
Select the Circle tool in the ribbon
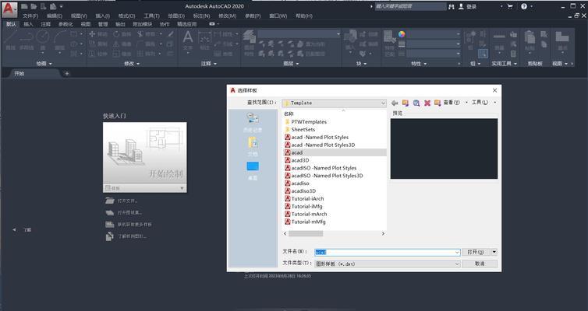tap(43, 39)
